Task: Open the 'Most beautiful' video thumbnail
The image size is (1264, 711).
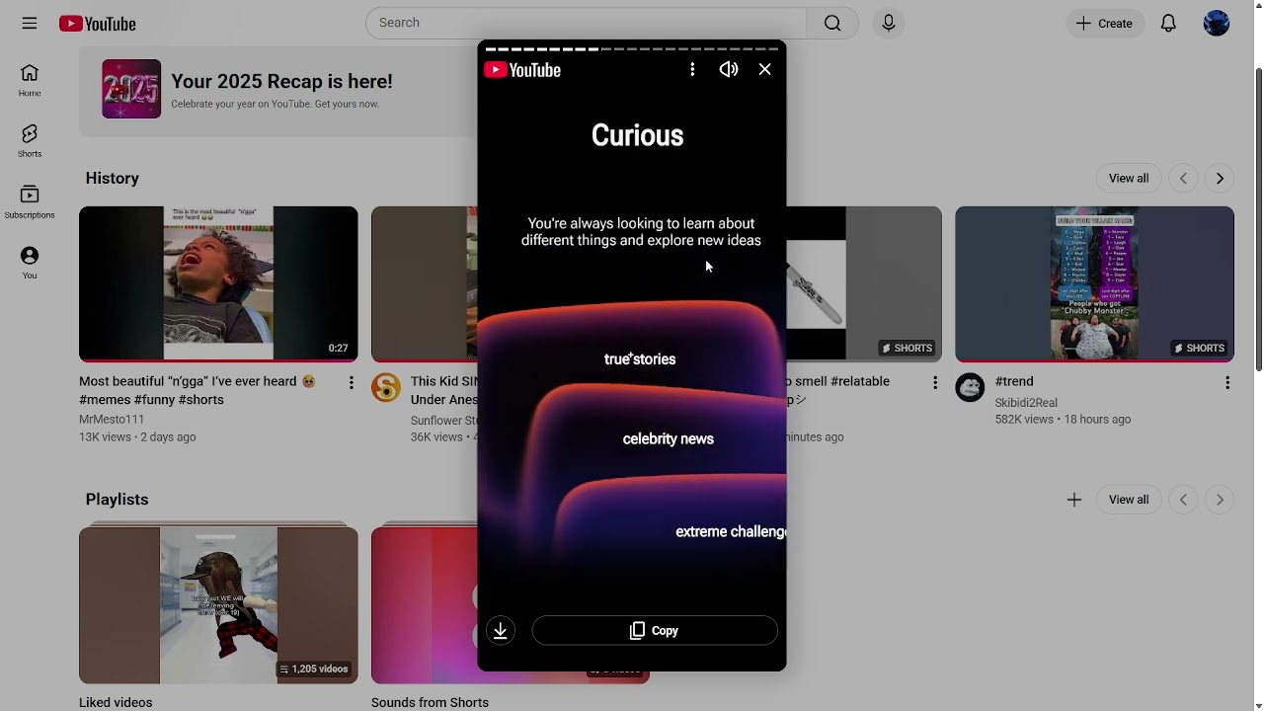Action: click(x=218, y=283)
